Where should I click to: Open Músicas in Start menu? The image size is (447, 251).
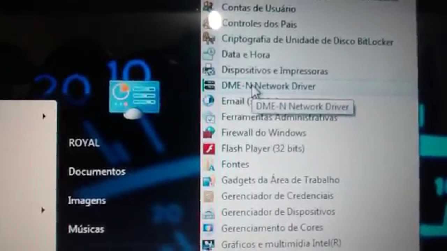[x=86, y=229]
